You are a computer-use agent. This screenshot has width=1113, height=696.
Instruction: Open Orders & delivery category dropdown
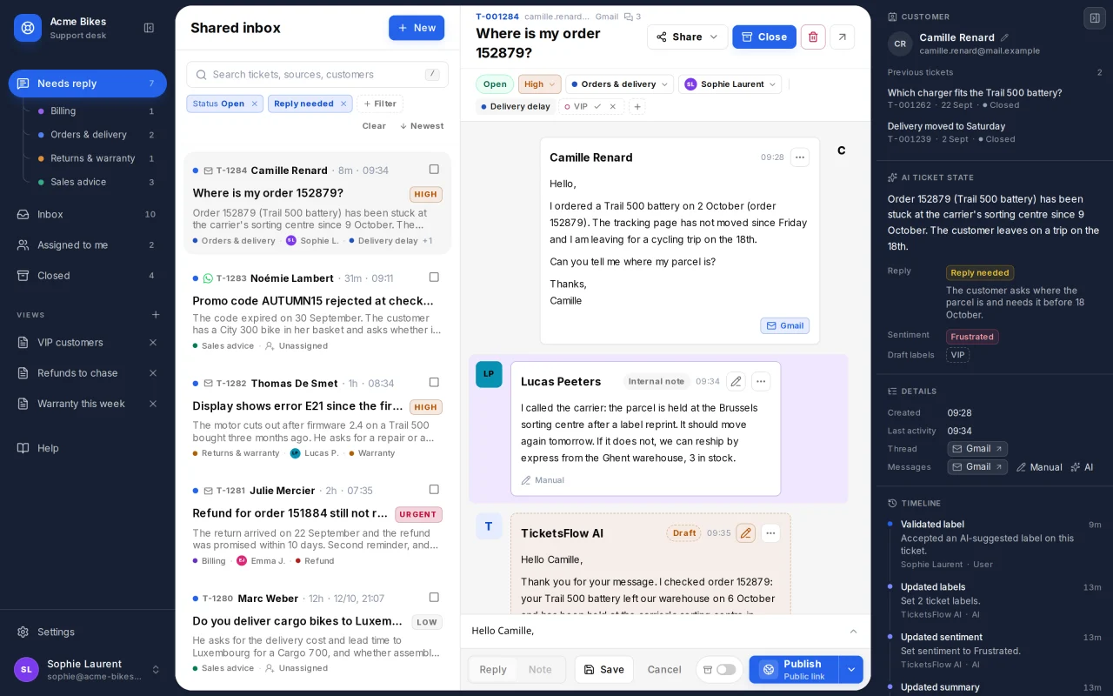click(x=620, y=84)
